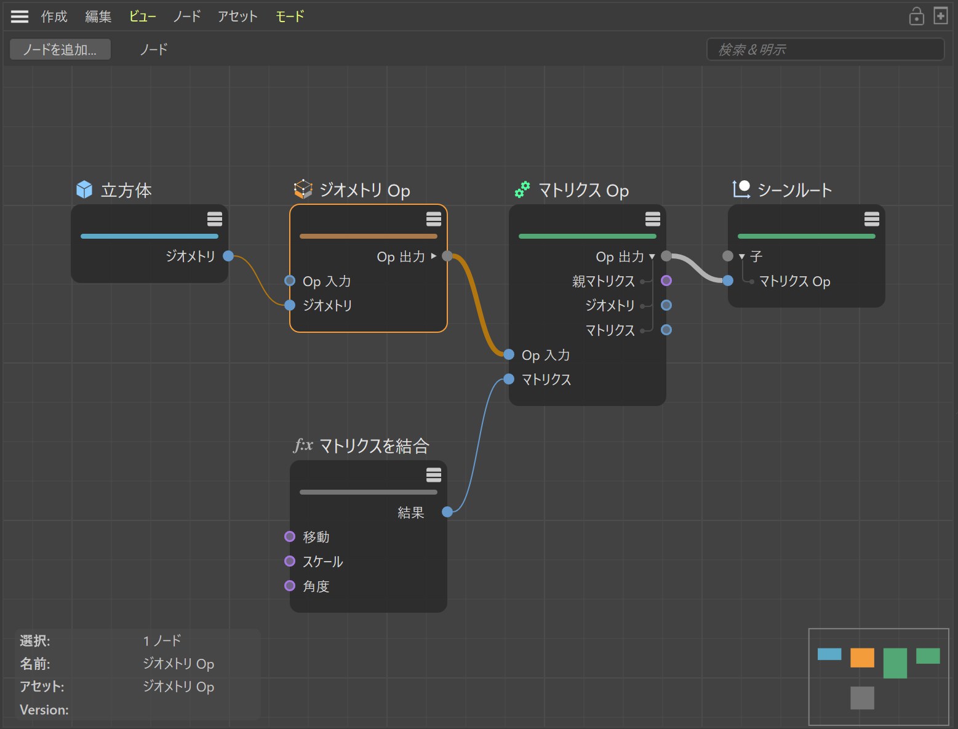
Task: Click the アセット value in the info panel
Action: coord(178,687)
